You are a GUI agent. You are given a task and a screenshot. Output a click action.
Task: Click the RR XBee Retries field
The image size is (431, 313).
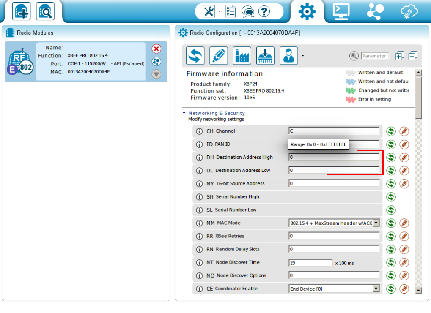click(334, 236)
